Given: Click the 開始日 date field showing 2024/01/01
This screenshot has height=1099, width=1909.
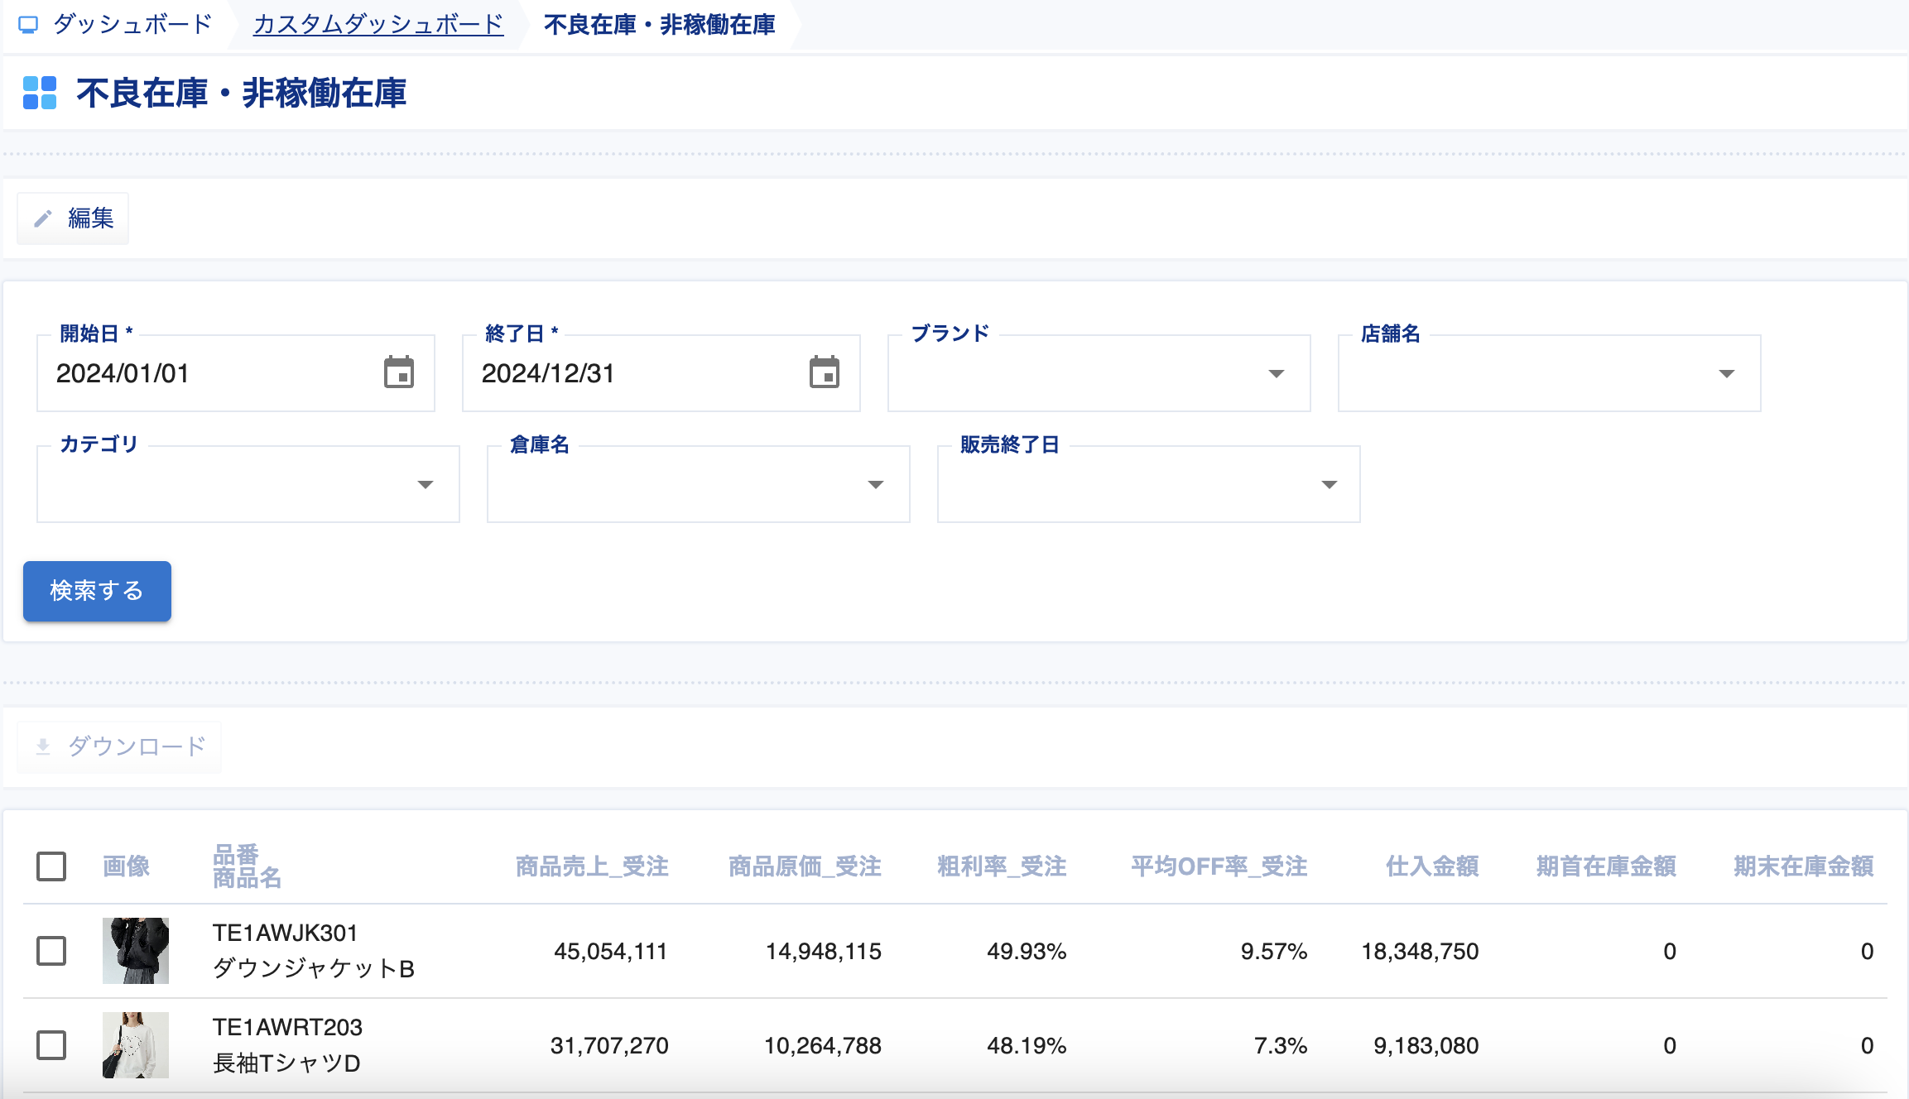Looking at the screenshot, I should 236,373.
